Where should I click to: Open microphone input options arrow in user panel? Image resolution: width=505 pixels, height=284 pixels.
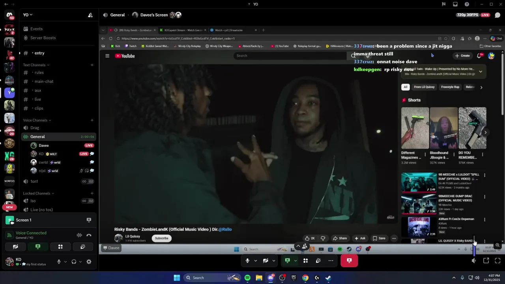pyautogui.click(x=65, y=262)
